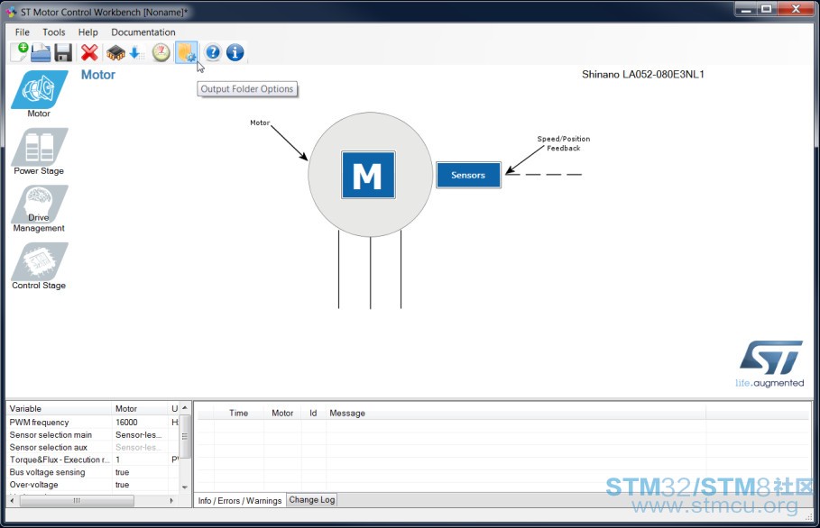
Task: Click the Sensors block in diagram
Action: pyautogui.click(x=468, y=175)
